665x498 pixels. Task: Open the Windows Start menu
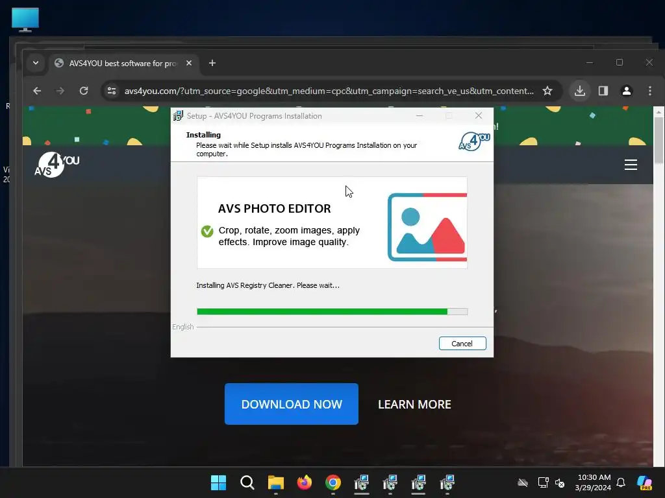218,482
